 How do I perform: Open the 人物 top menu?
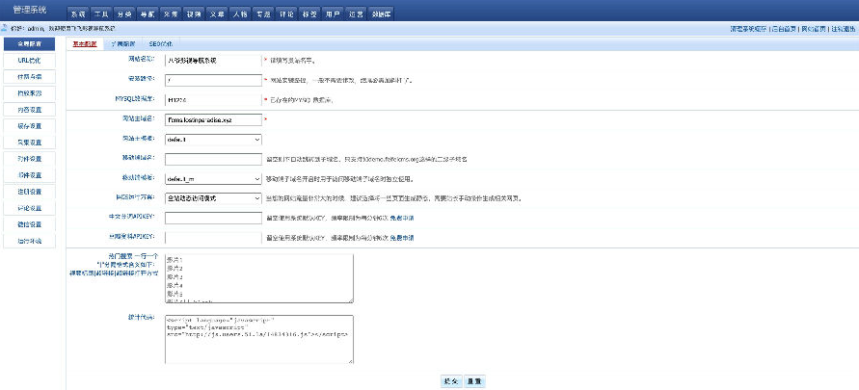[x=240, y=14]
